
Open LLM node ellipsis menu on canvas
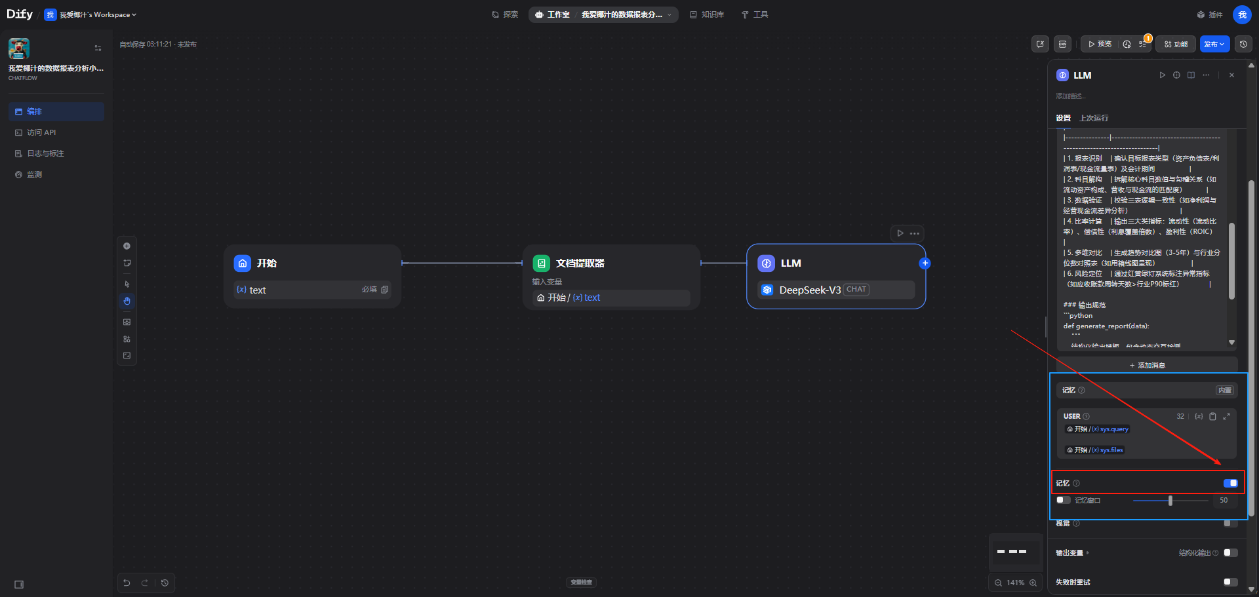coord(915,233)
